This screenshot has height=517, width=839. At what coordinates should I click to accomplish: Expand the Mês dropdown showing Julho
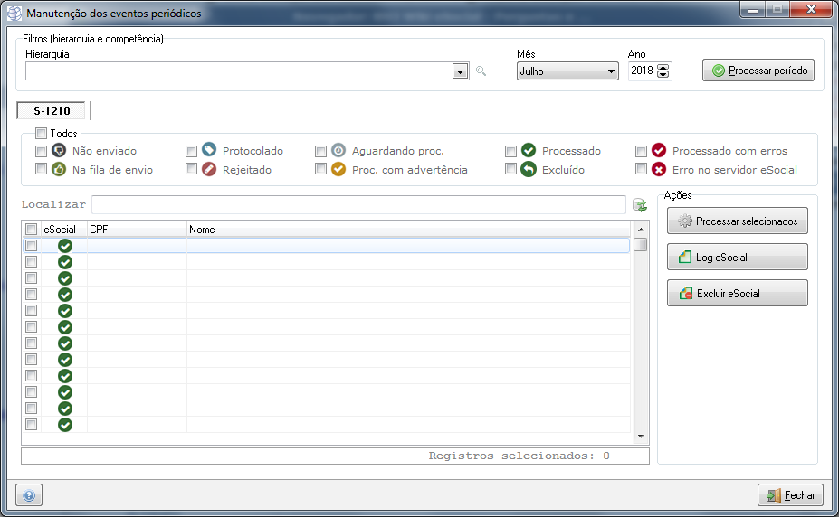(x=611, y=71)
